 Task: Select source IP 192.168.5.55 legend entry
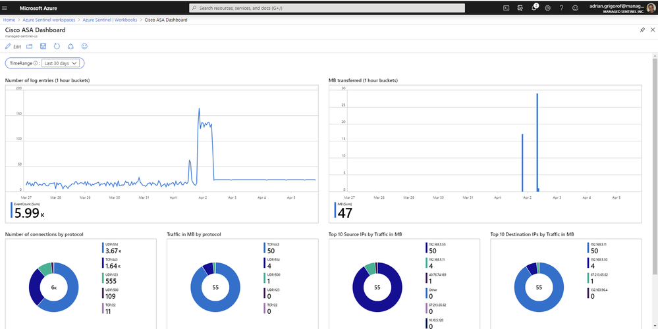tap(435, 248)
